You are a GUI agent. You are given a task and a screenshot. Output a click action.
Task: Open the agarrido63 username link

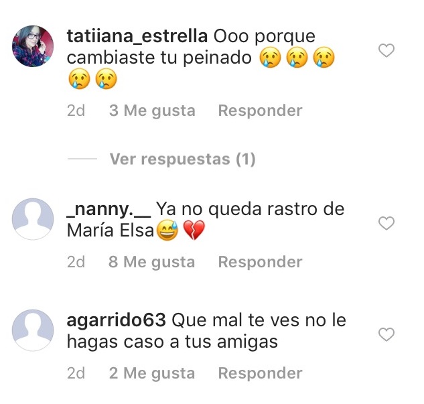click(x=117, y=320)
